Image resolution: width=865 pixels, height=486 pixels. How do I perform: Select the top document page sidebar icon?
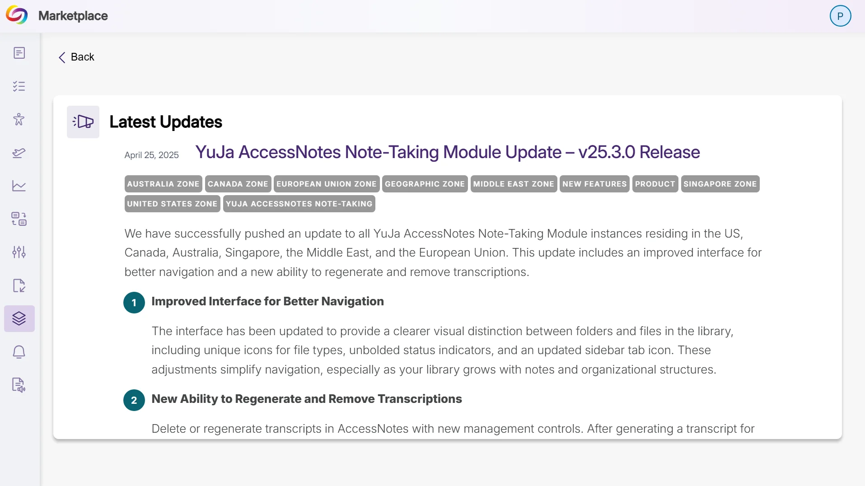pos(19,53)
